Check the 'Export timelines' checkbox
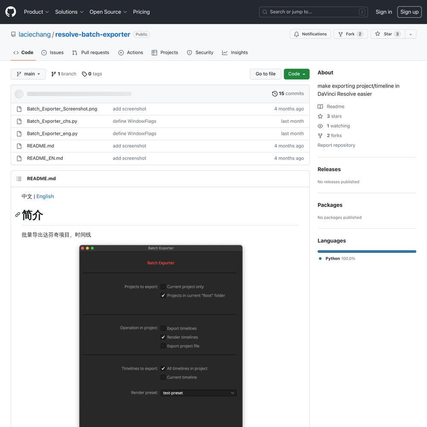This screenshot has height=427, width=427. 163,328
